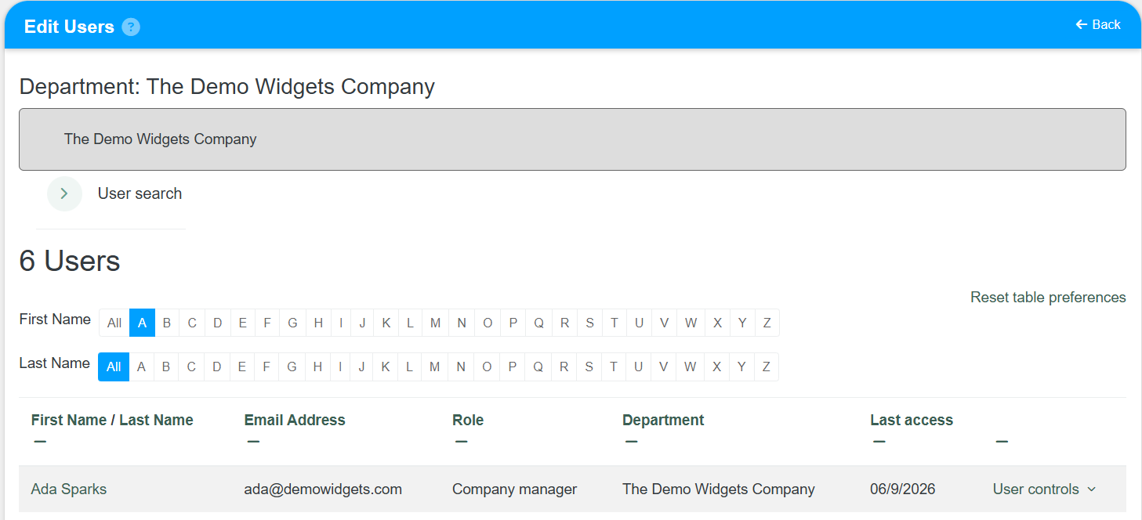
Task: Filter Last Name by letter M
Action: (x=434, y=367)
